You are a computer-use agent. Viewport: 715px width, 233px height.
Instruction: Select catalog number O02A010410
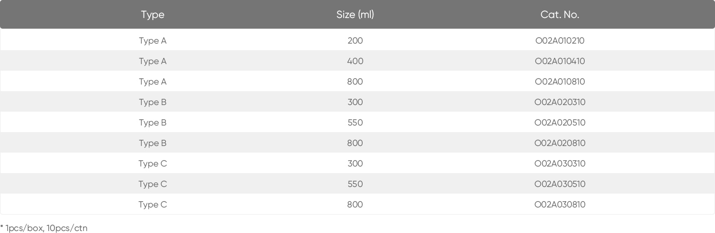pos(560,61)
